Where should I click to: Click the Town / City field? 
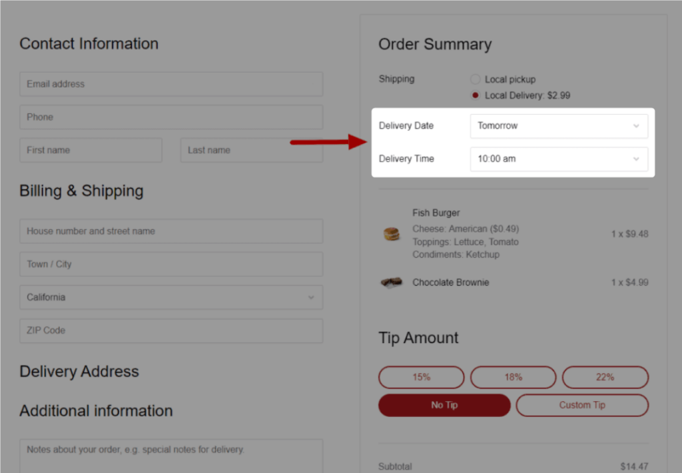pos(170,264)
